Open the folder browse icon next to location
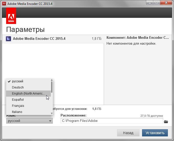Viewport: 174px width, 141px height. (166, 122)
